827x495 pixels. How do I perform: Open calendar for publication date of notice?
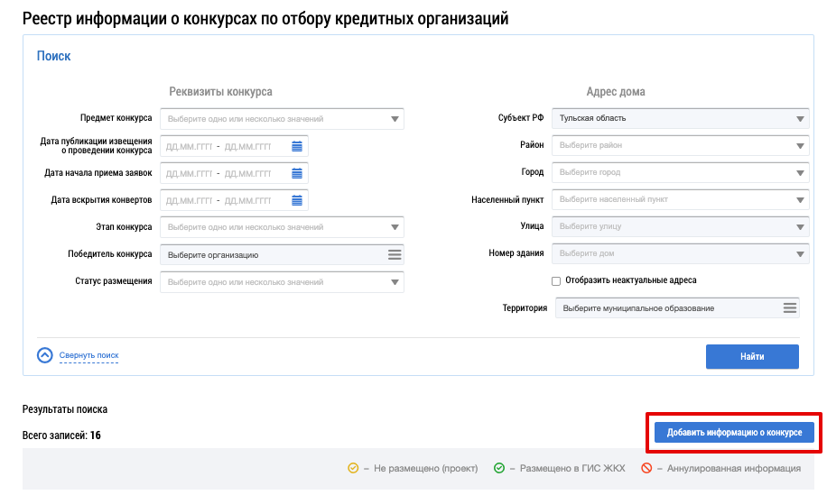[x=297, y=146]
